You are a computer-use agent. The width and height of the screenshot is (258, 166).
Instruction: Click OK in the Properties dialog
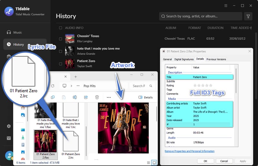coord(205,161)
